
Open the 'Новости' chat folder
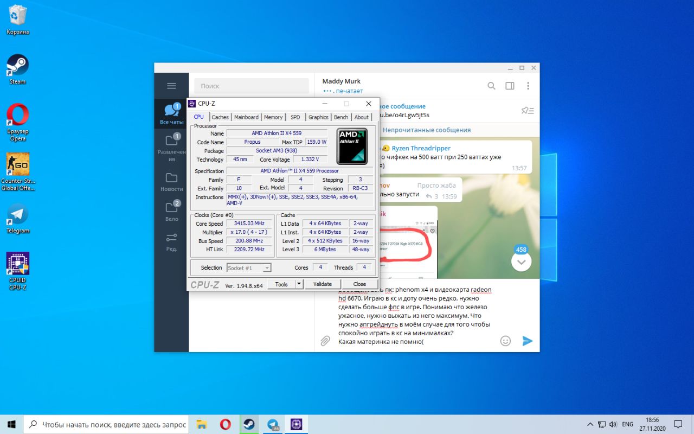171,182
